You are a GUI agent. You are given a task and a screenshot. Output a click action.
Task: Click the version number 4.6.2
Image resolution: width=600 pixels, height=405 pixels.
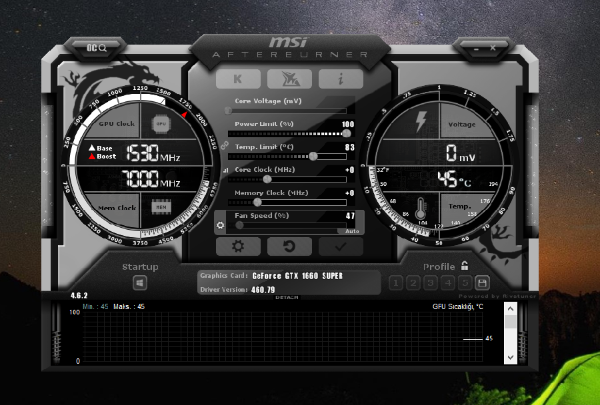pyautogui.click(x=79, y=296)
